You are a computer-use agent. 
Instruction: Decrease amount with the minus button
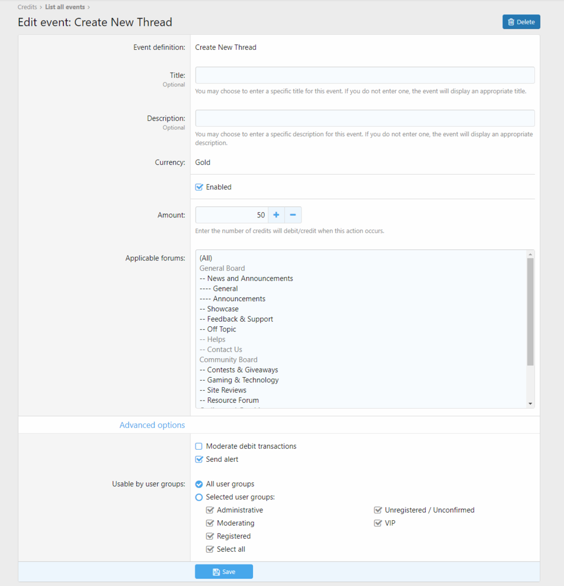click(293, 215)
